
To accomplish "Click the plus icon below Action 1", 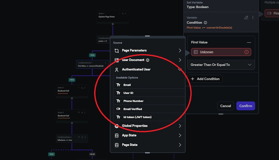I will tap(113, 24).
